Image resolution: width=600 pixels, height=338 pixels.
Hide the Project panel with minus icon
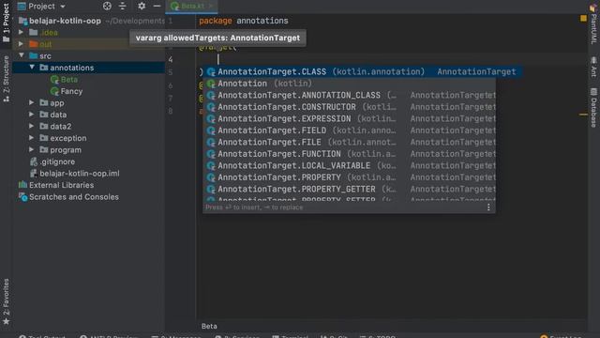(157, 6)
